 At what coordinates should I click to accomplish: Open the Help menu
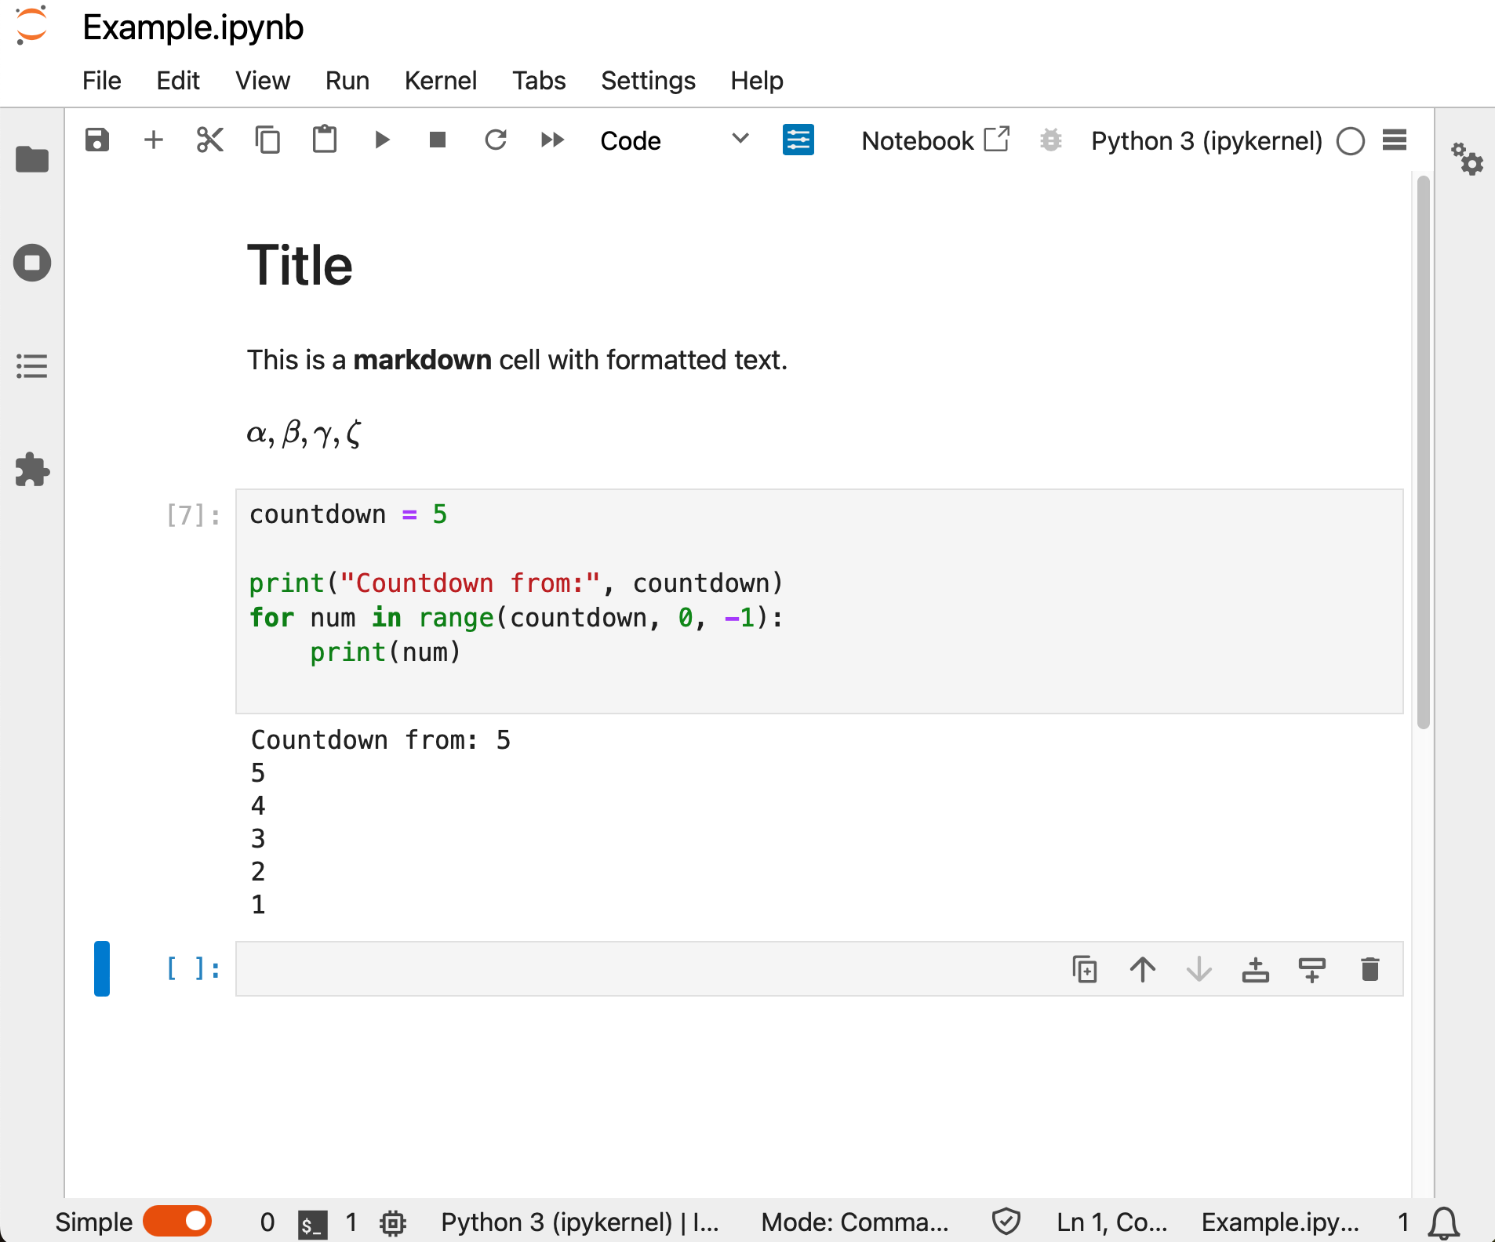757,81
